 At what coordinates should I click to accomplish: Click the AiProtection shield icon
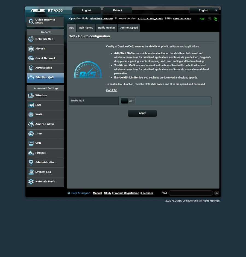coord(31,68)
